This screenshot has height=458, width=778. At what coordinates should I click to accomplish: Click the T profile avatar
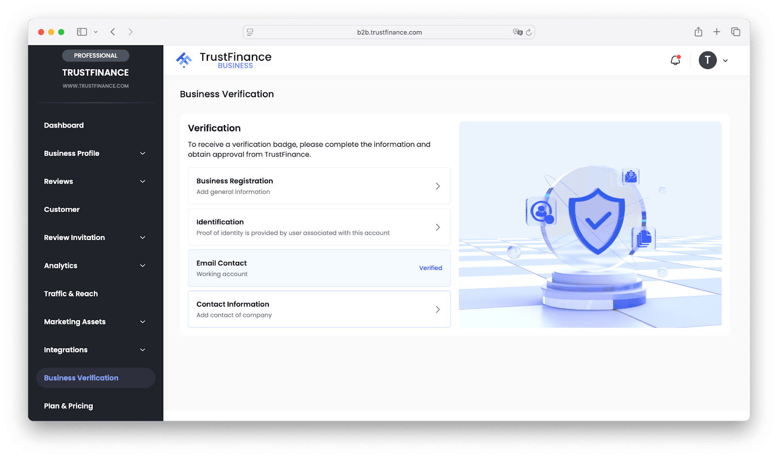point(707,60)
